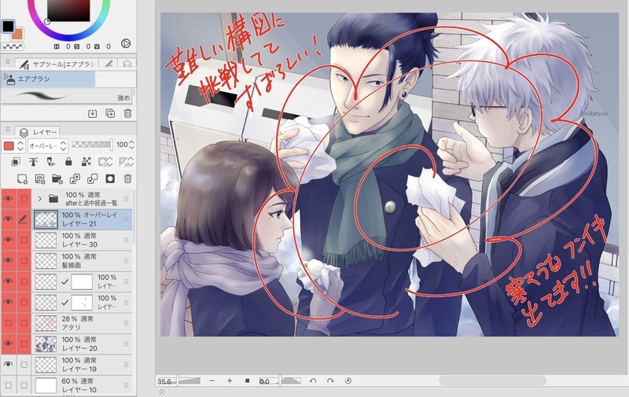This screenshot has width=629, height=397.
Task: Click the new raster layer icon
Action: [22, 179]
